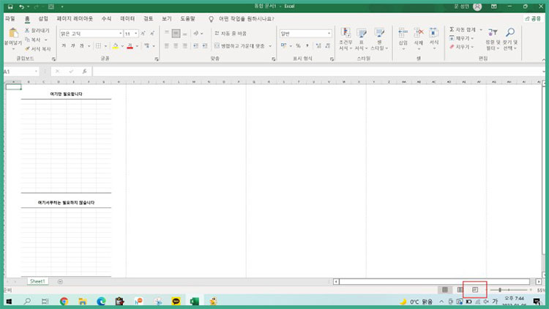549x309 pixels.
Task: Save workbook from quick access toolbar
Action: (10, 7)
